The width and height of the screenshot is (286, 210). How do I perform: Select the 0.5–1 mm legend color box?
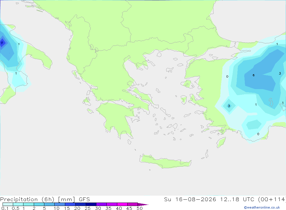click(x=18, y=204)
